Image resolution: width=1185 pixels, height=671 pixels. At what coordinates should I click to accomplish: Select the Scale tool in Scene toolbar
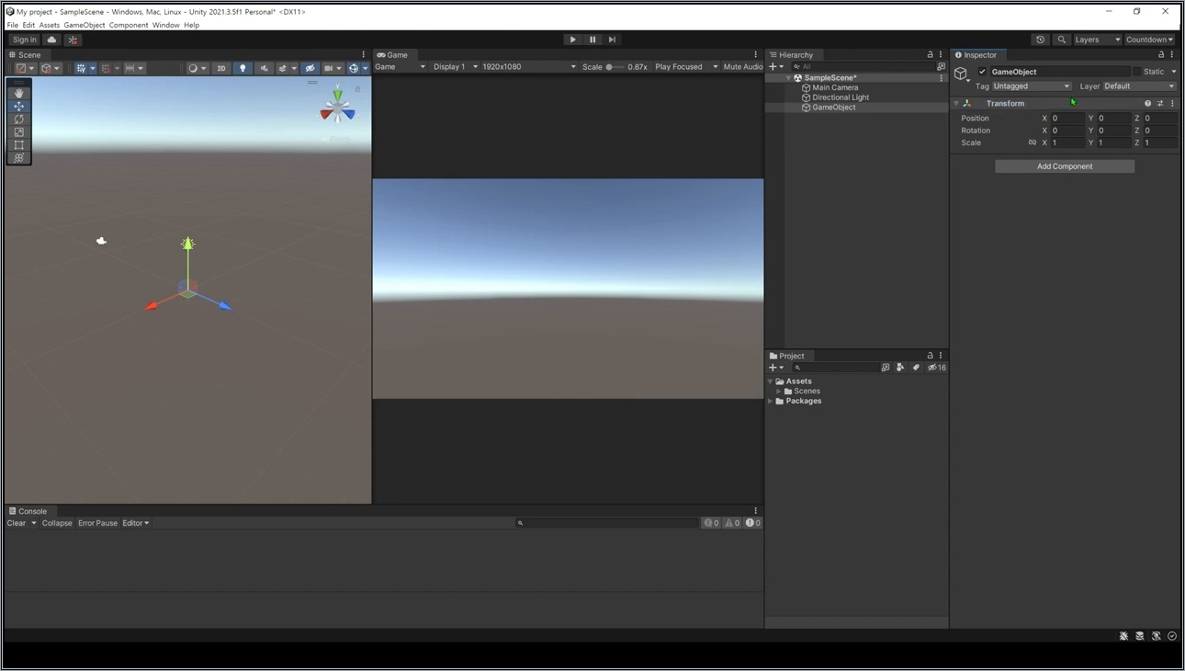point(18,131)
